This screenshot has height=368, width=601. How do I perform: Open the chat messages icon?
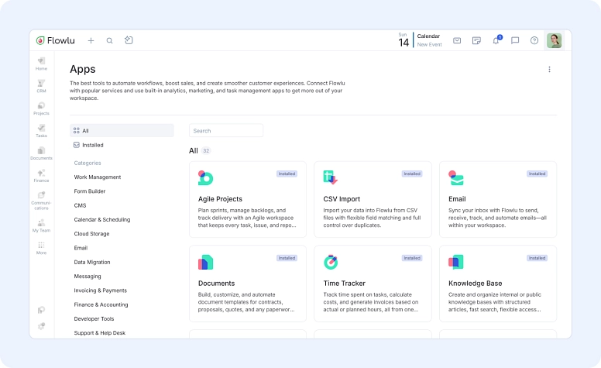(515, 40)
